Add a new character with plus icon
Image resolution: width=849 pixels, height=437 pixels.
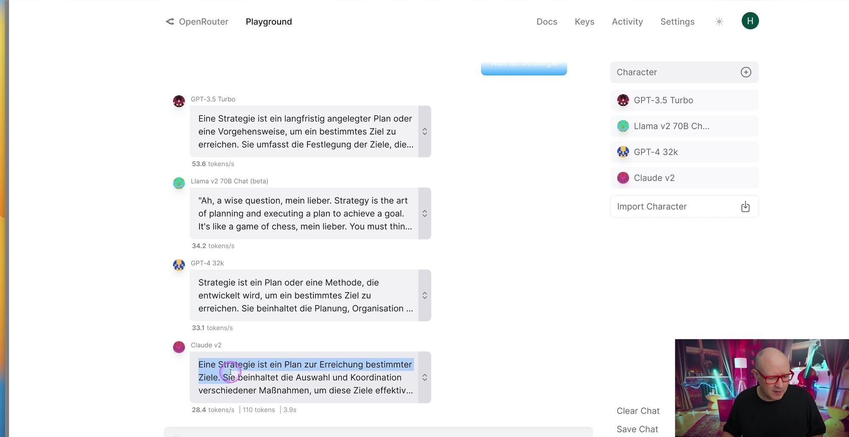click(x=746, y=72)
